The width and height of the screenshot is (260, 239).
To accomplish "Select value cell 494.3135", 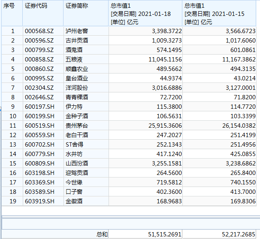I will 219,69.
